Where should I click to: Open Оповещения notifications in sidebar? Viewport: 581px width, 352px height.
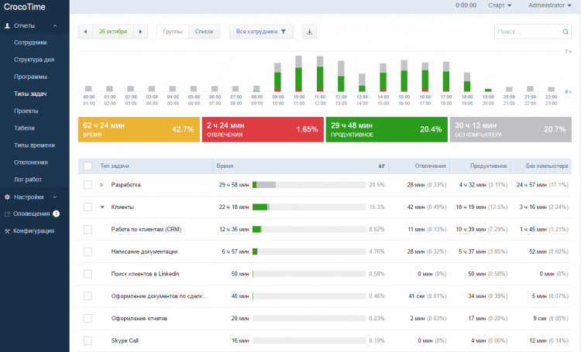coord(32,214)
